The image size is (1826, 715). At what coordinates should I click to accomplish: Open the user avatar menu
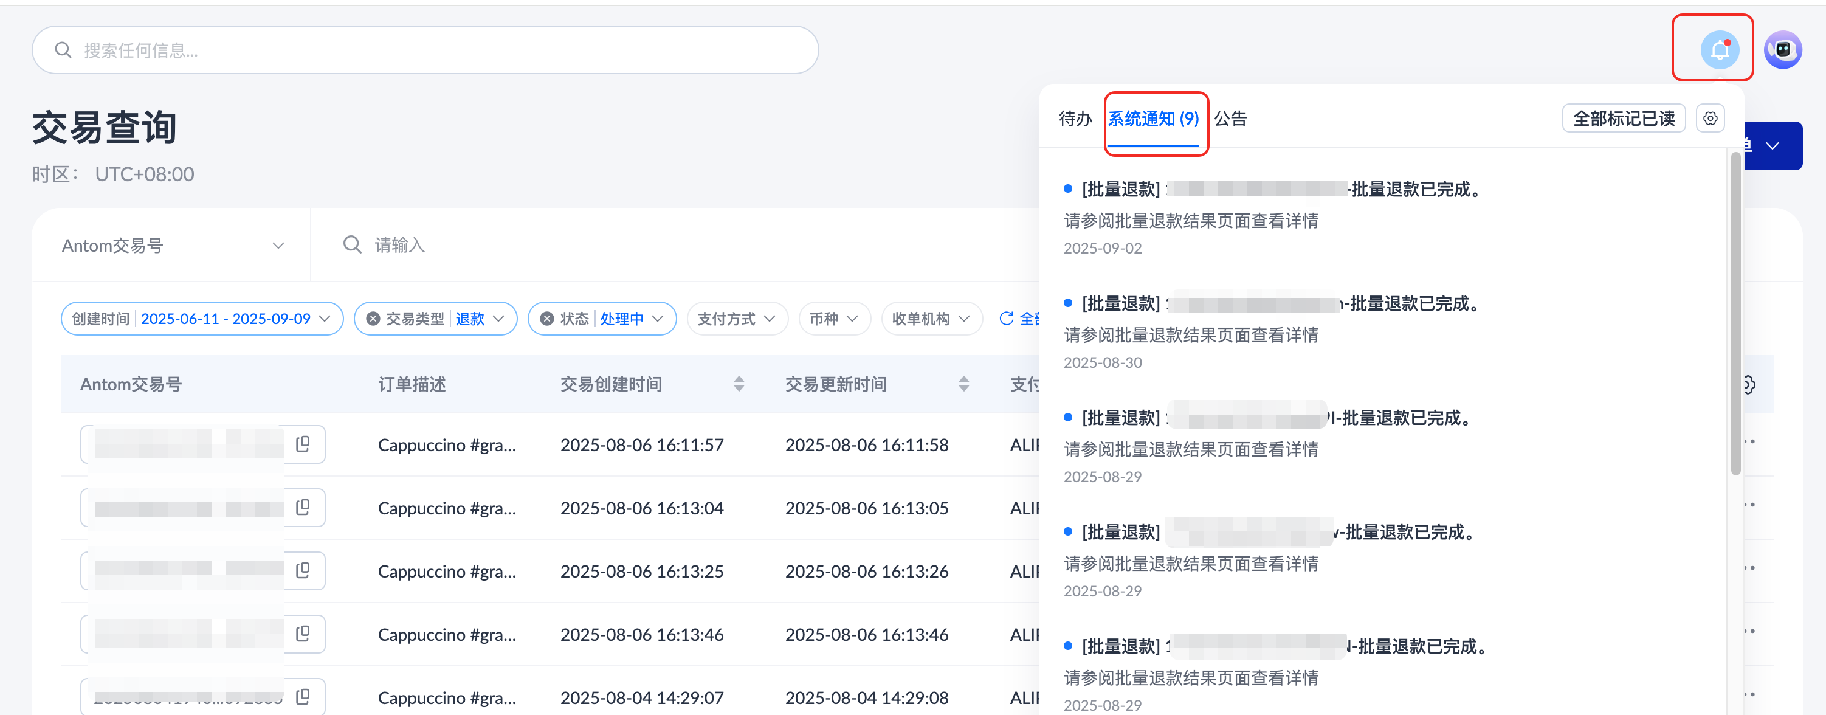pos(1782,50)
